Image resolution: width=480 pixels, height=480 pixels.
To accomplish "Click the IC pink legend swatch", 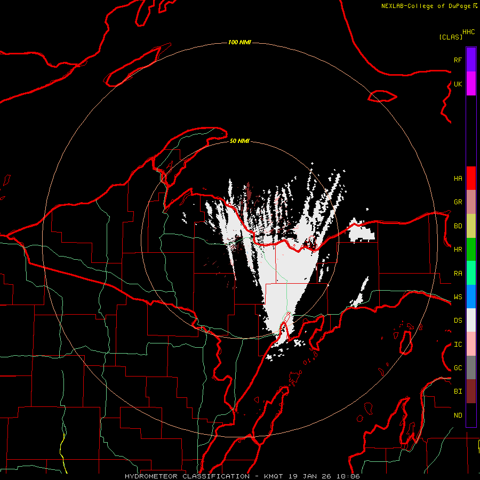I will (471, 344).
